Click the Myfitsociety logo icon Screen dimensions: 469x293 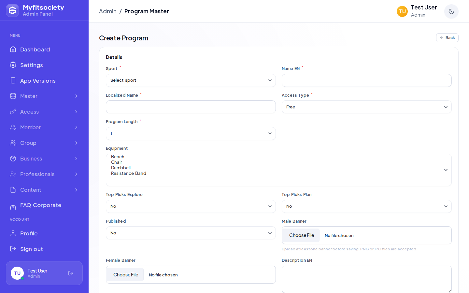click(12, 10)
